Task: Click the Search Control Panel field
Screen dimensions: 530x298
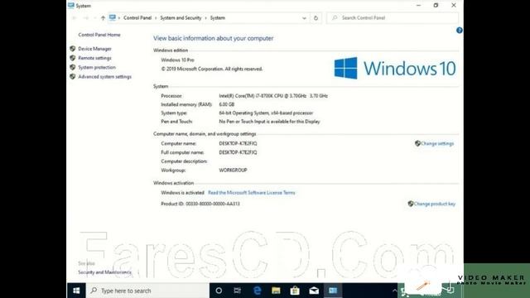Action: 393,18
